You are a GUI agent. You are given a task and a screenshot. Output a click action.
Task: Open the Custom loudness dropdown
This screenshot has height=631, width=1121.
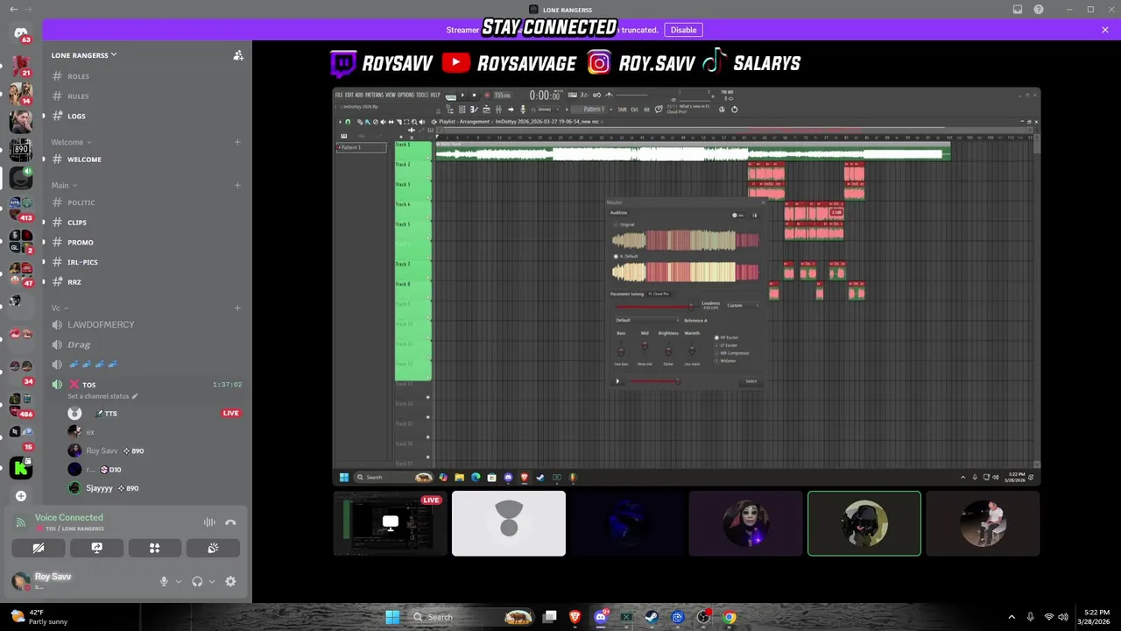click(x=743, y=306)
